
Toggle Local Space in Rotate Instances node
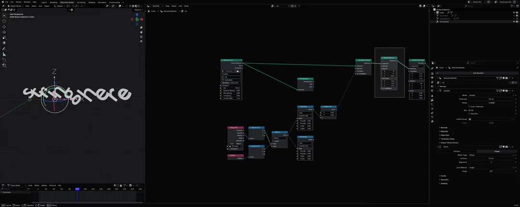click(383, 88)
